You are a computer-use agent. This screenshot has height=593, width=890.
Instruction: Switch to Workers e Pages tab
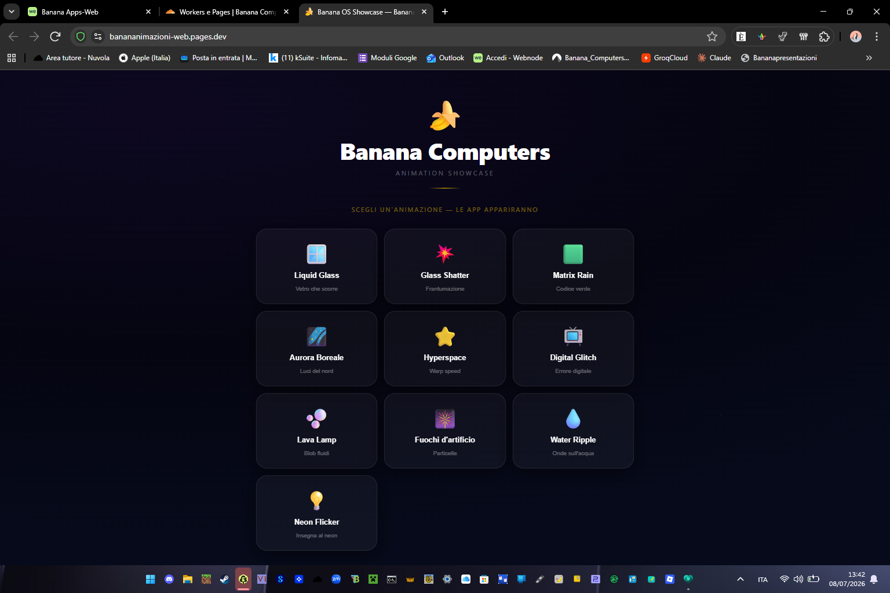point(227,12)
